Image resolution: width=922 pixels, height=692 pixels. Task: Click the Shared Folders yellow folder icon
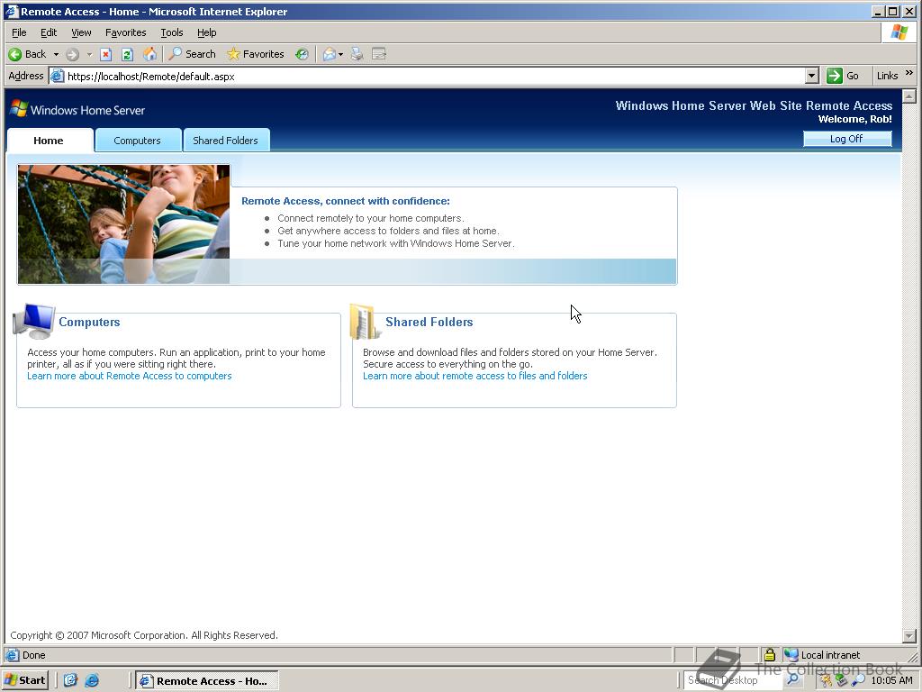[x=361, y=322]
